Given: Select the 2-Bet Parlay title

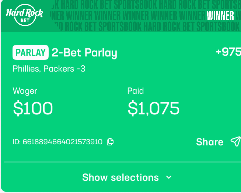Looking at the screenshot, I should pos(84,53).
